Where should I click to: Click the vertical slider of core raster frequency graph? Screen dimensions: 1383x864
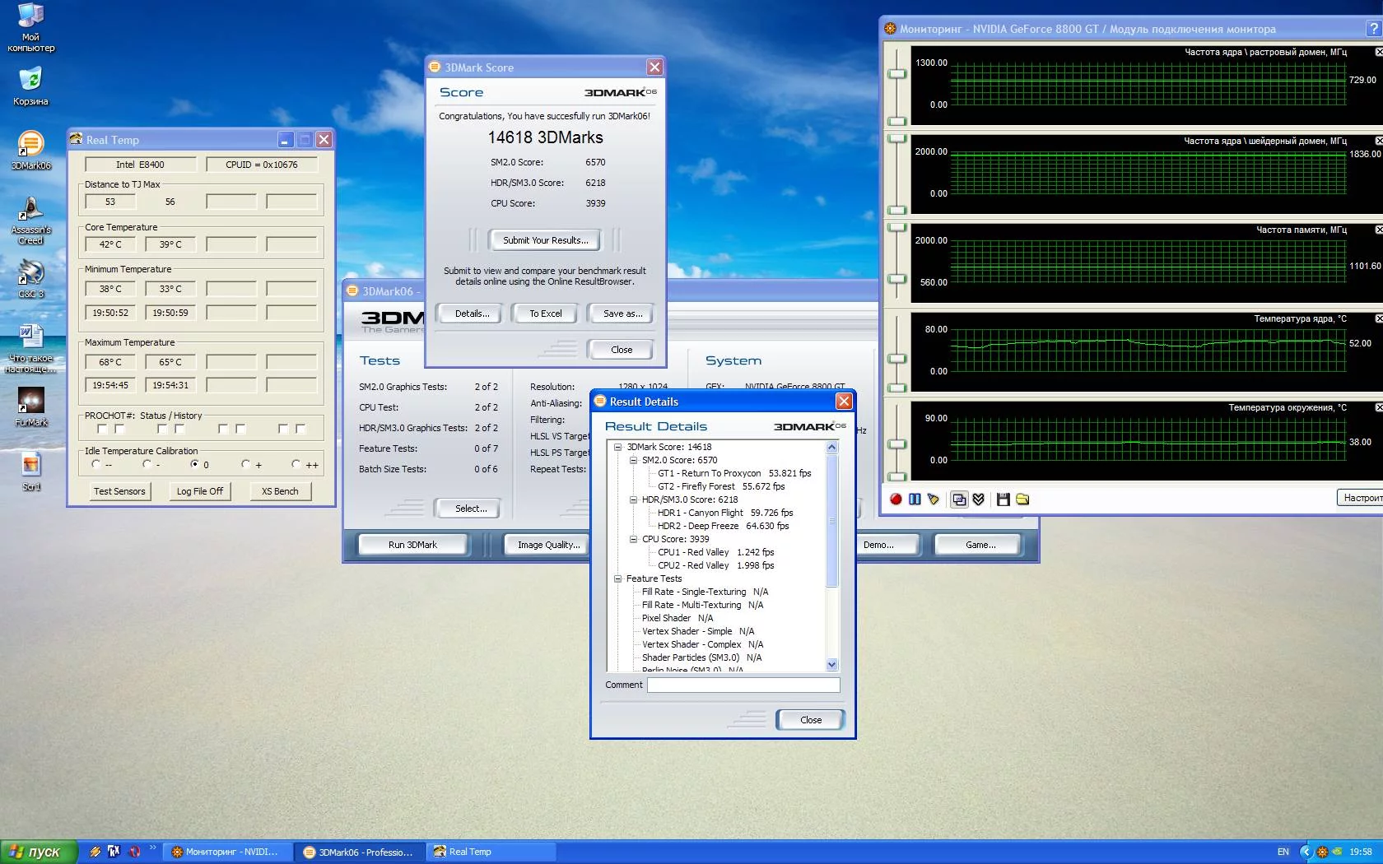click(x=896, y=74)
